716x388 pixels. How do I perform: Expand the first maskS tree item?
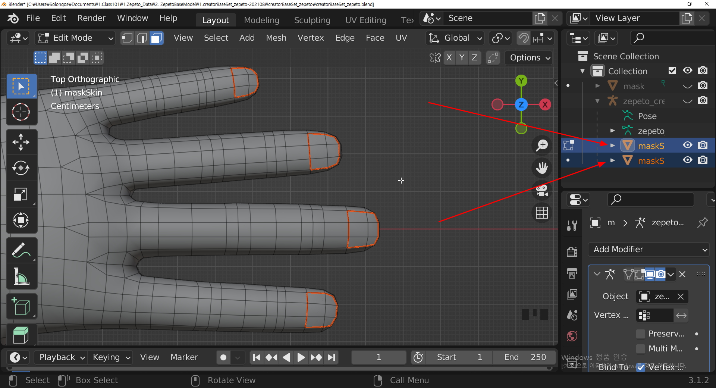point(612,145)
